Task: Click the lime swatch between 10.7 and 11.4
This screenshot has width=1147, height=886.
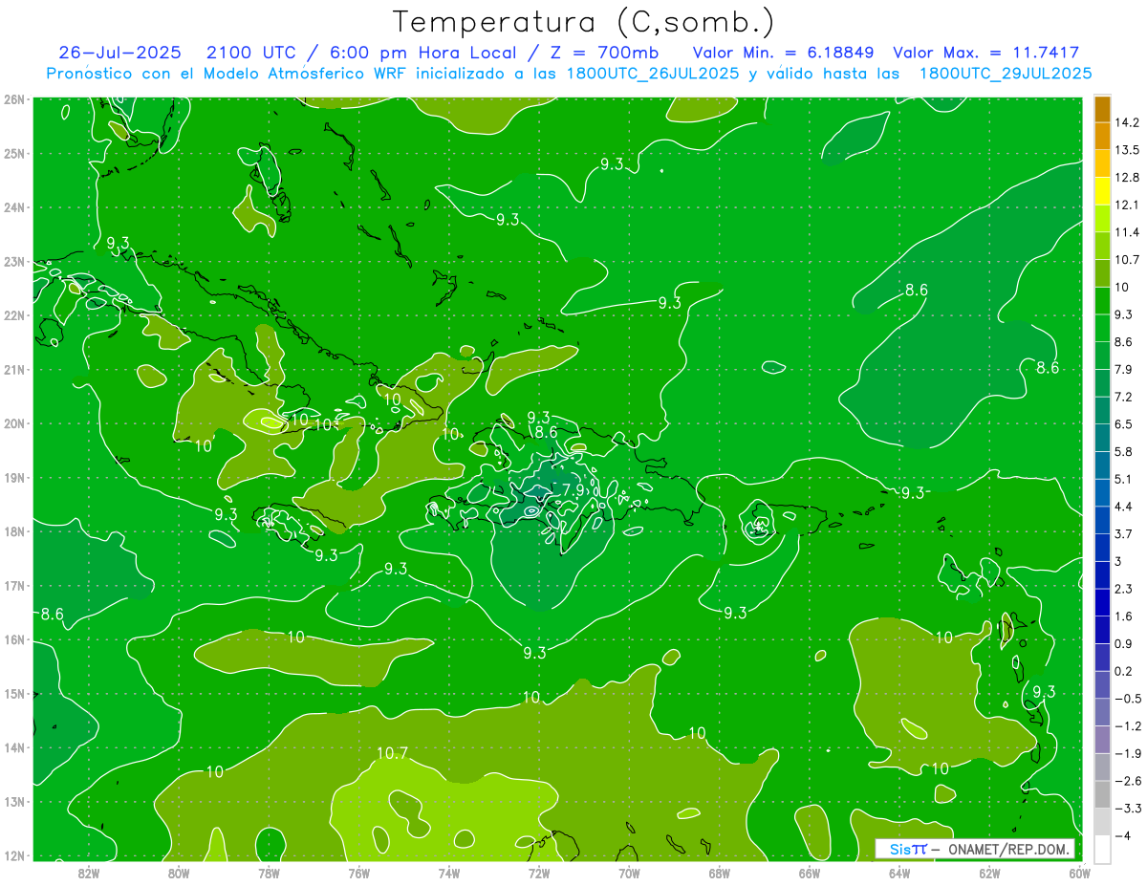Action: click(x=1102, y=246)
